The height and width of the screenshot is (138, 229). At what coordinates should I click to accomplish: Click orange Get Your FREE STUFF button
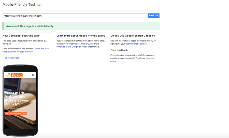point(16,114)
